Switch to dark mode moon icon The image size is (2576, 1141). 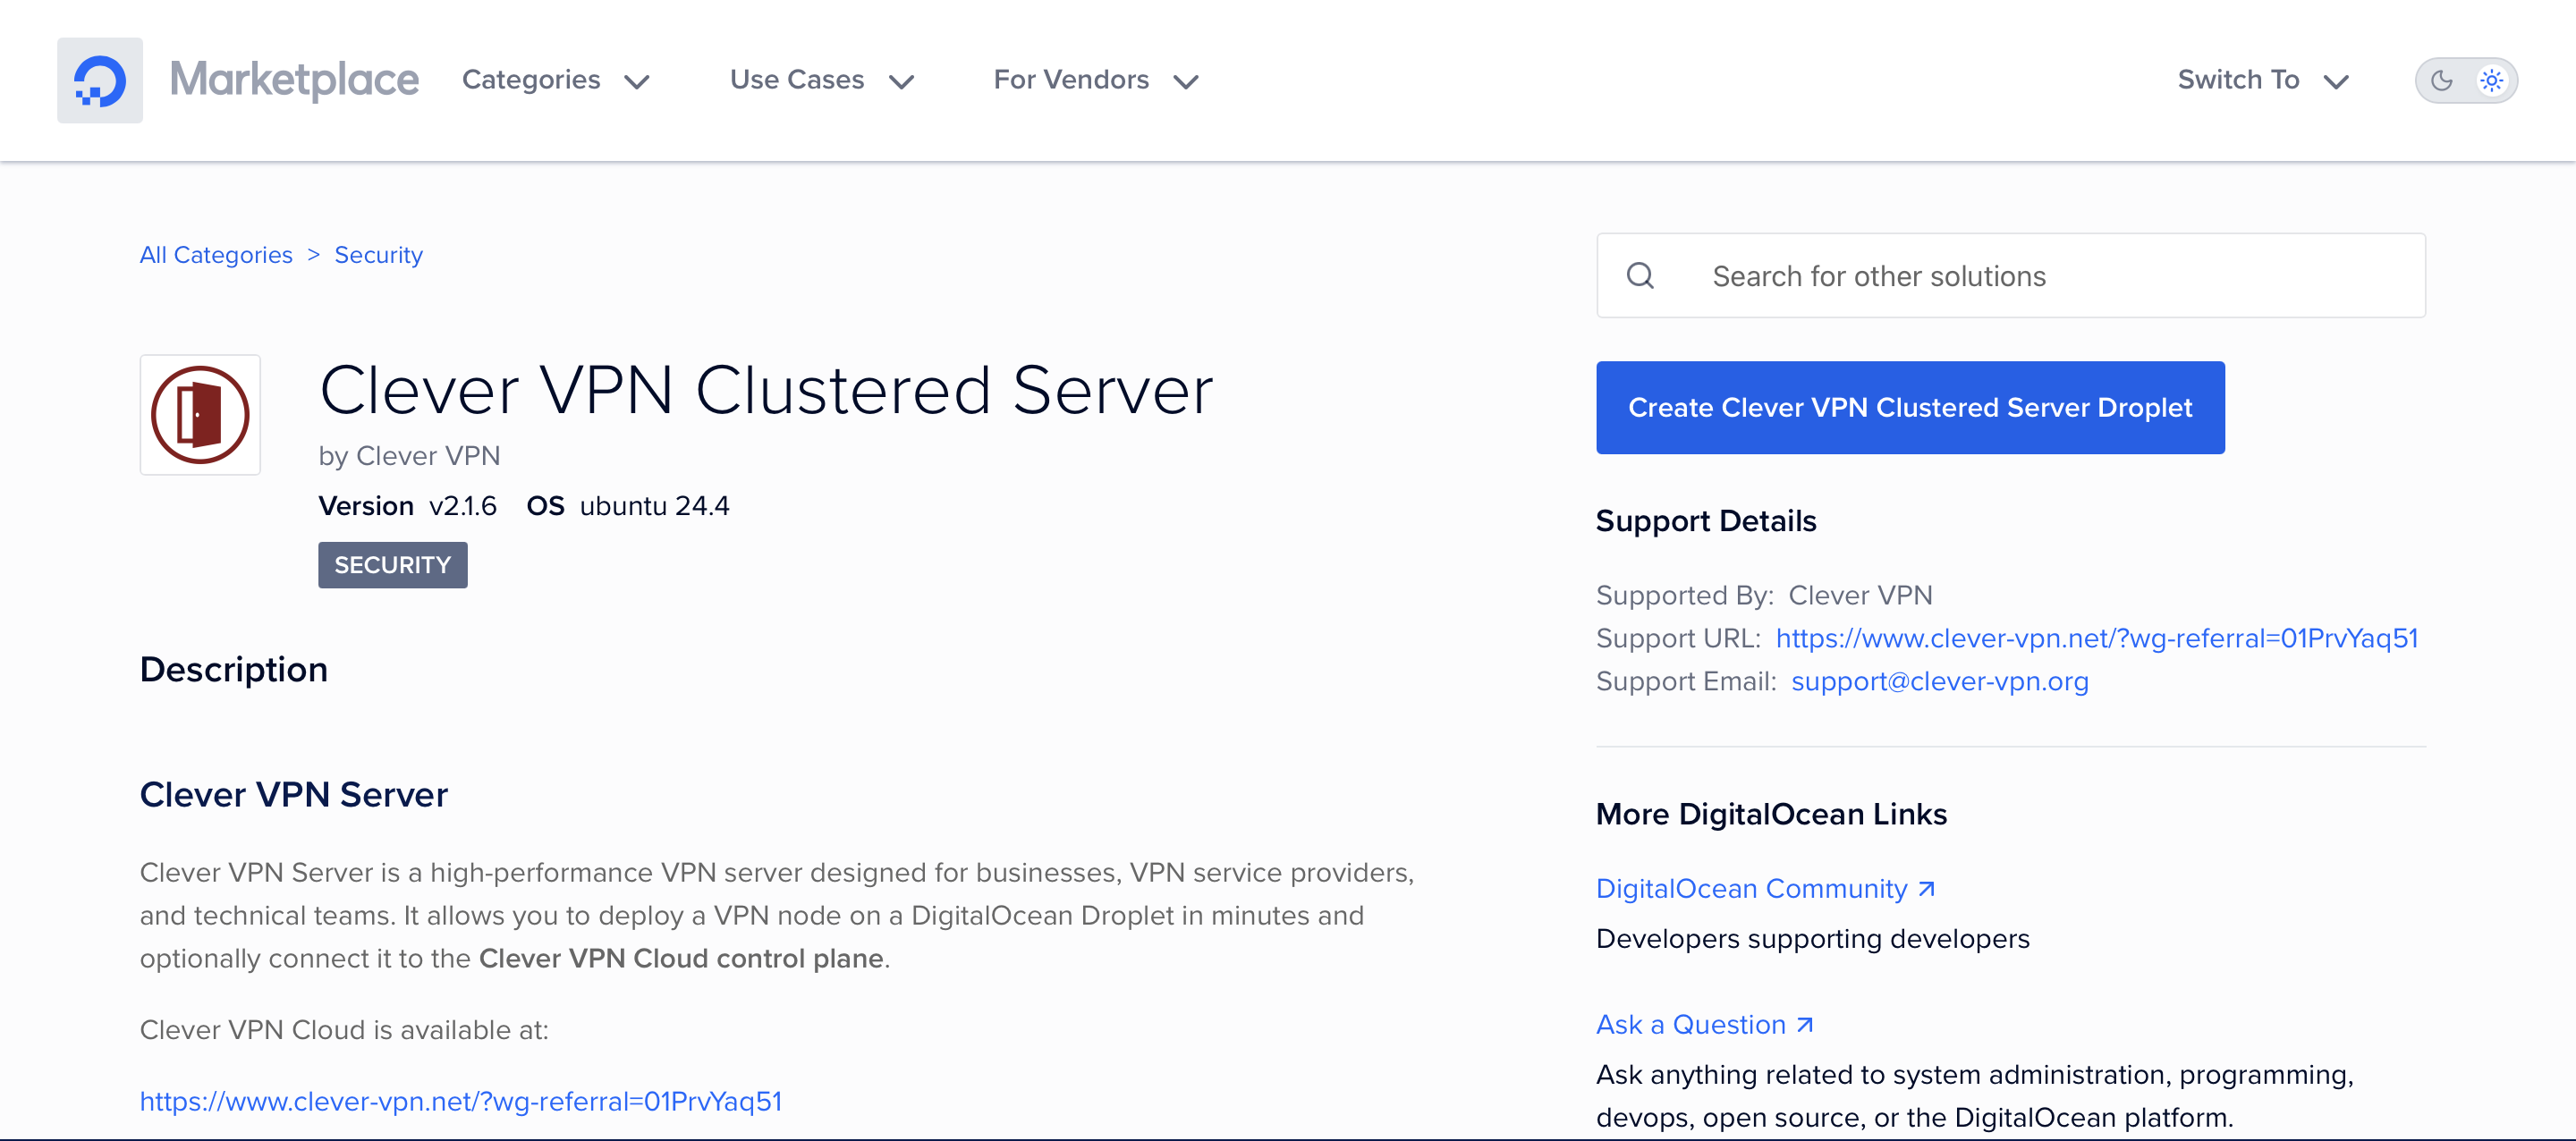pos(2441,81)
